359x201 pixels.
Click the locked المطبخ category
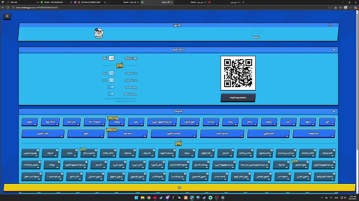tap(225, 153)
